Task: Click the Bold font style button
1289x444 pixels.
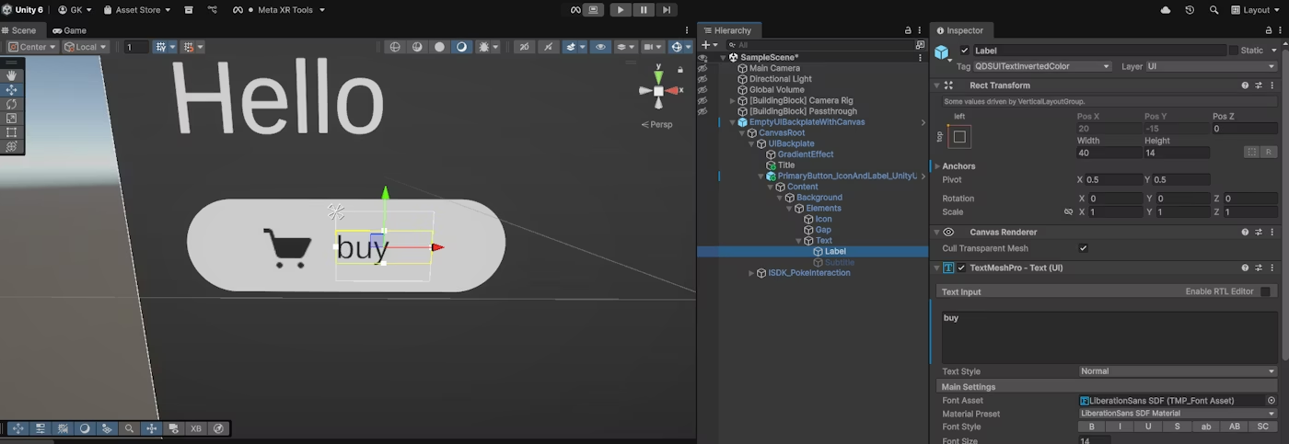Action: [1091, 427]
